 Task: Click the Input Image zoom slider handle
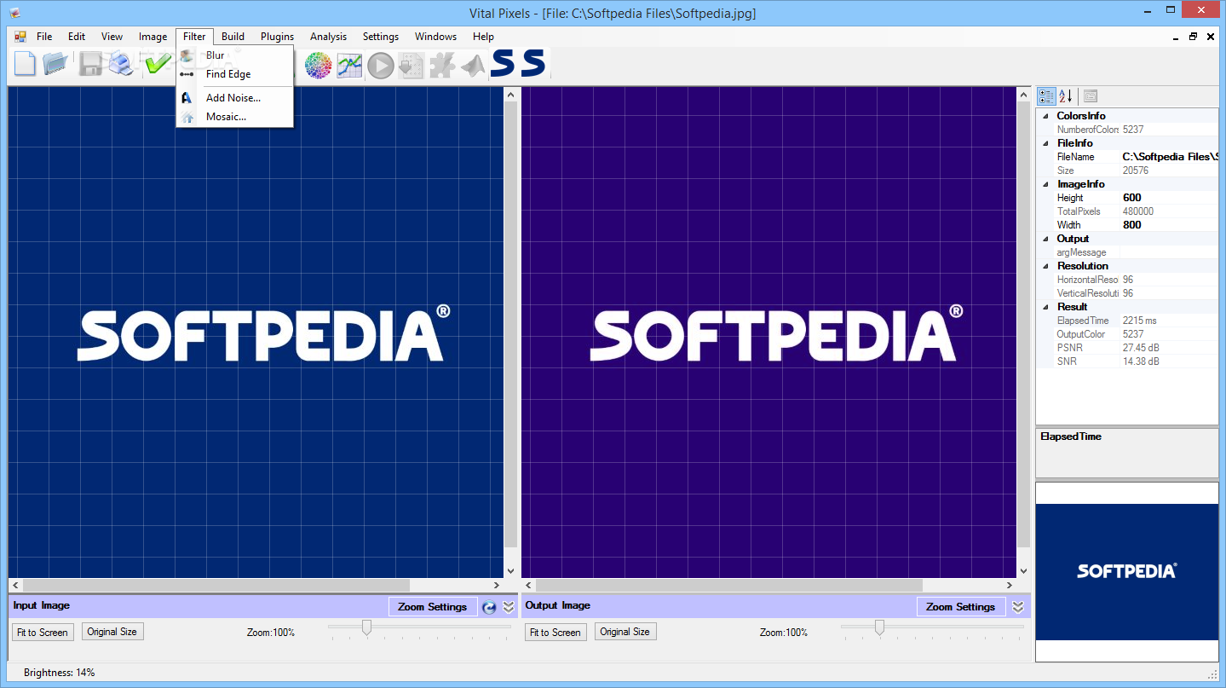point(366,628)
